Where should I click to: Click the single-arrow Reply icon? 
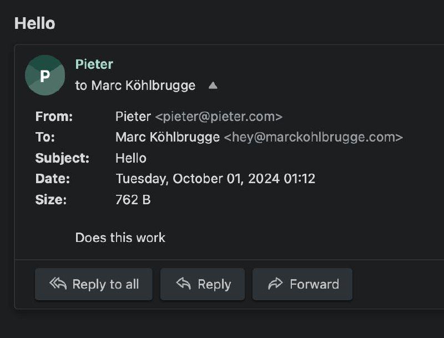tap(184, 284)
